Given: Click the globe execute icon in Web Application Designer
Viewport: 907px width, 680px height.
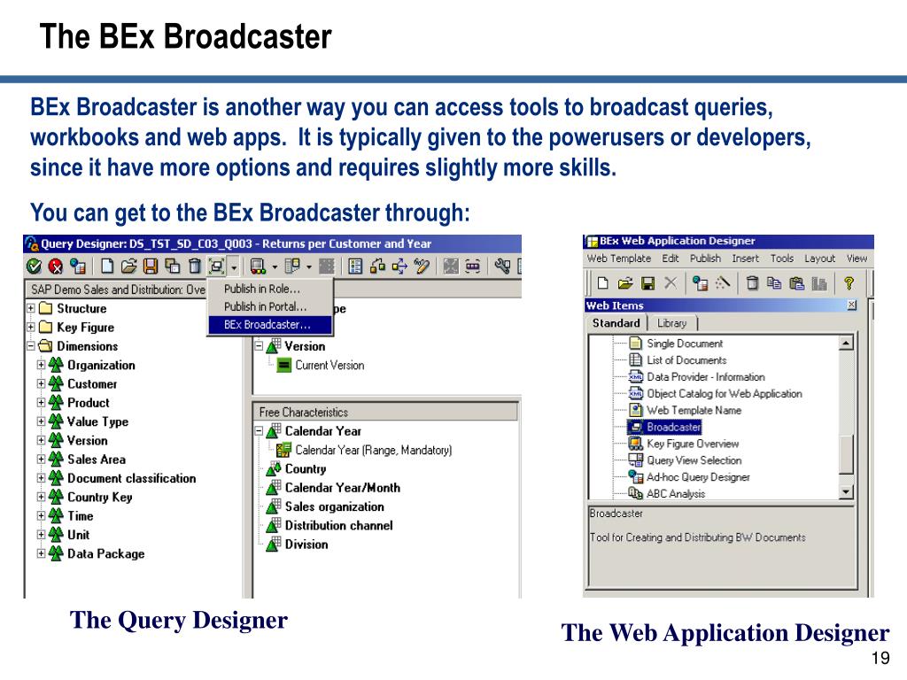Looking at the screenshot, I should click(x=701, y=282).
